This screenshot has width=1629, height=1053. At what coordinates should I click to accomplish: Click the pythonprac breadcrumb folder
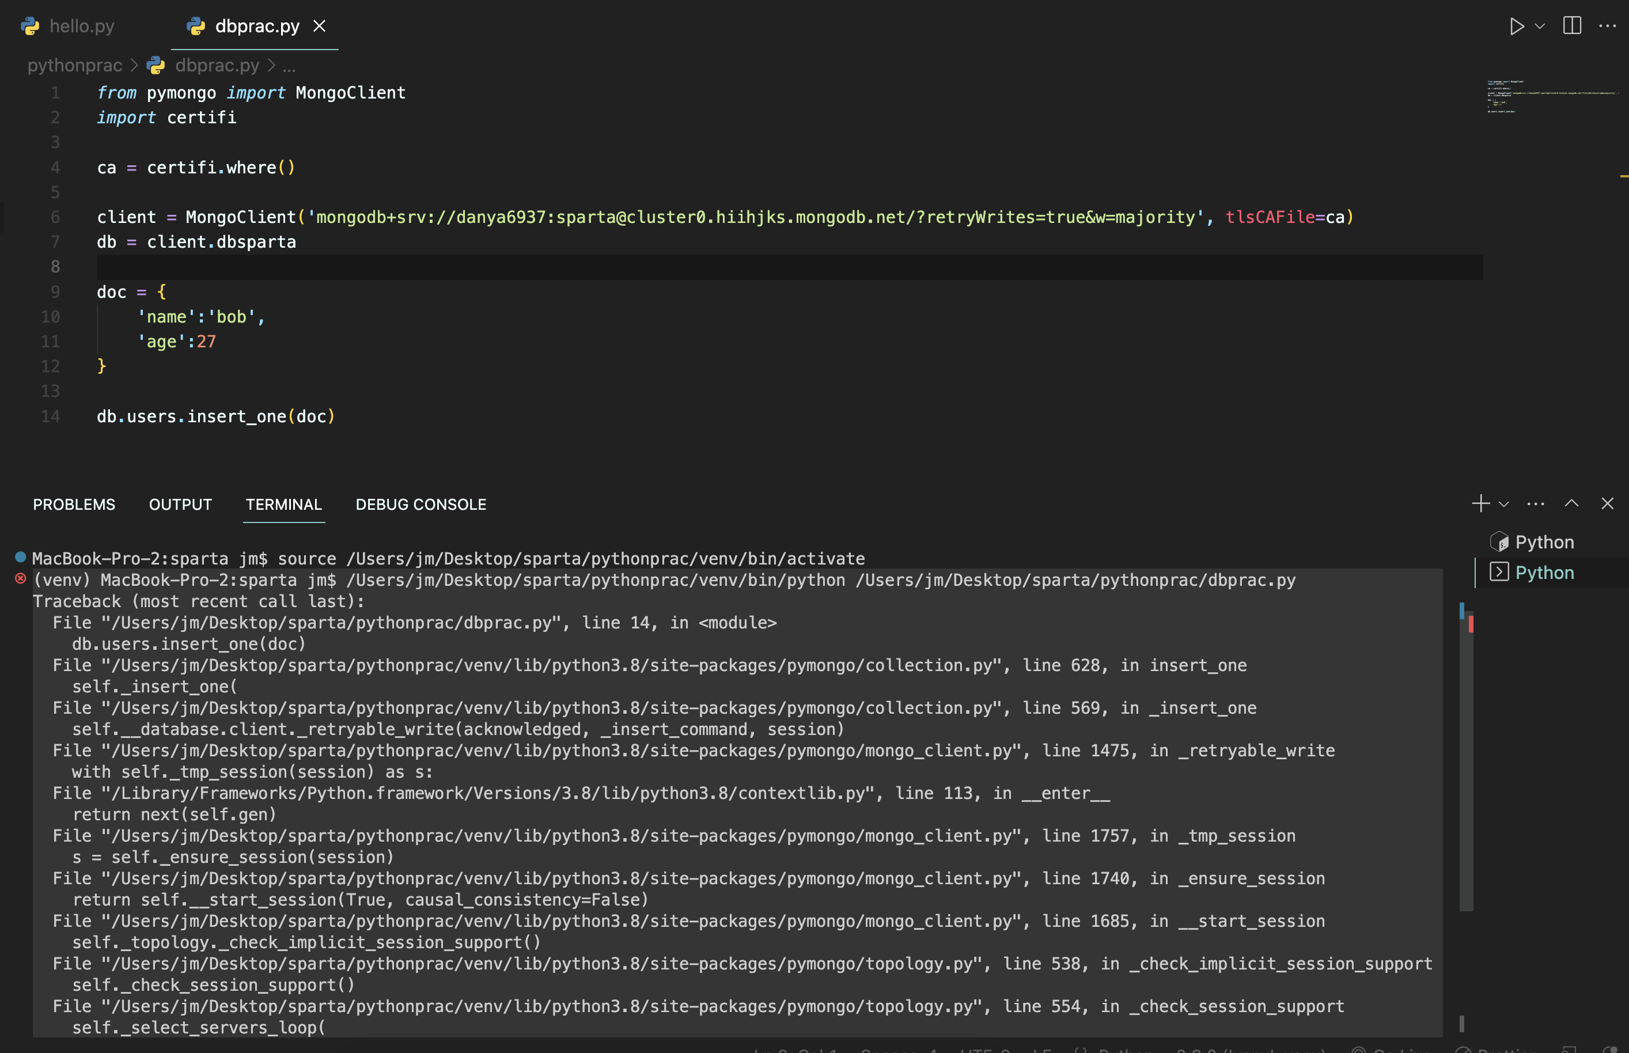click(74, 66)
